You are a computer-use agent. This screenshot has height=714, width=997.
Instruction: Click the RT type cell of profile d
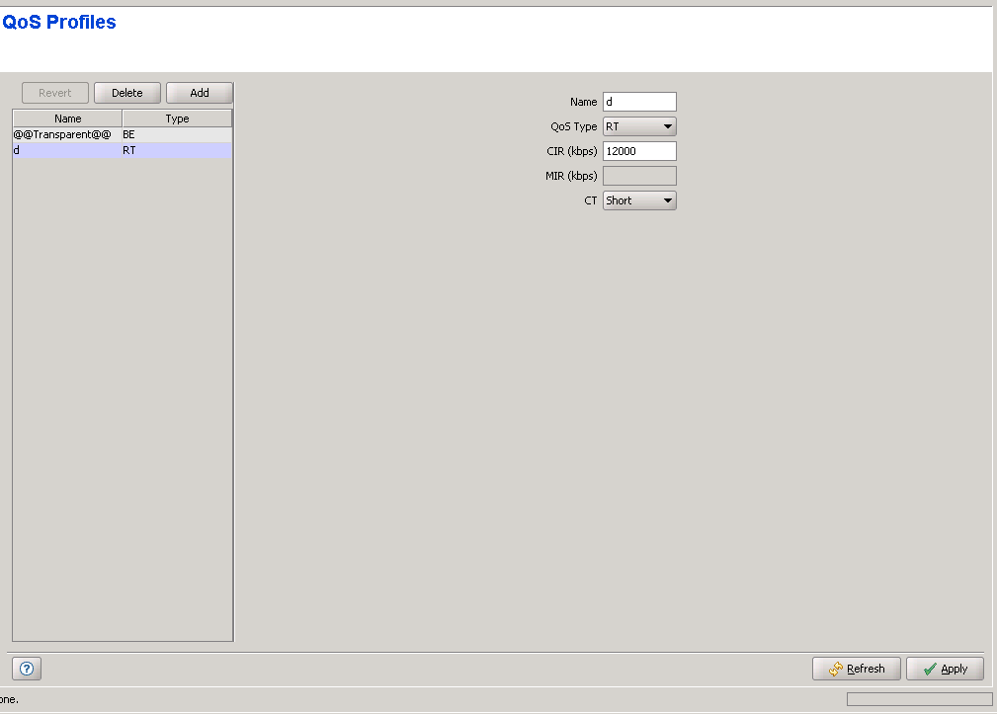pos(176,150)
